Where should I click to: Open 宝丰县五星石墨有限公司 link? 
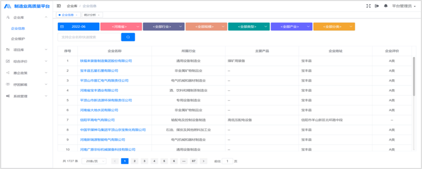pos(99,71)
